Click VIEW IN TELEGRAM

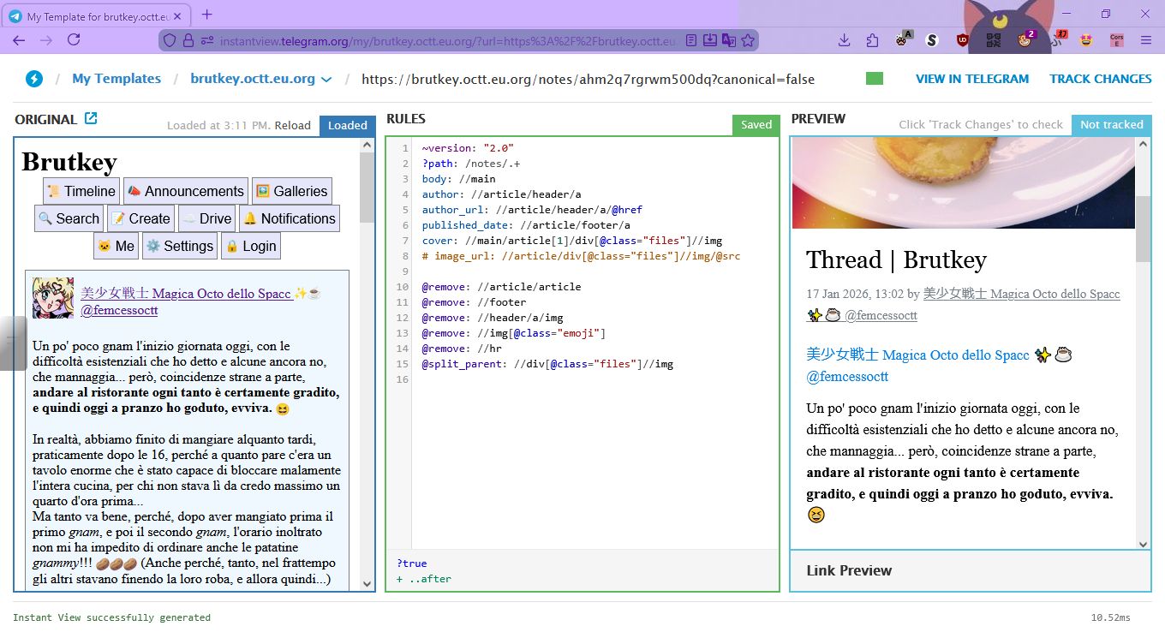tap(972, 78)
